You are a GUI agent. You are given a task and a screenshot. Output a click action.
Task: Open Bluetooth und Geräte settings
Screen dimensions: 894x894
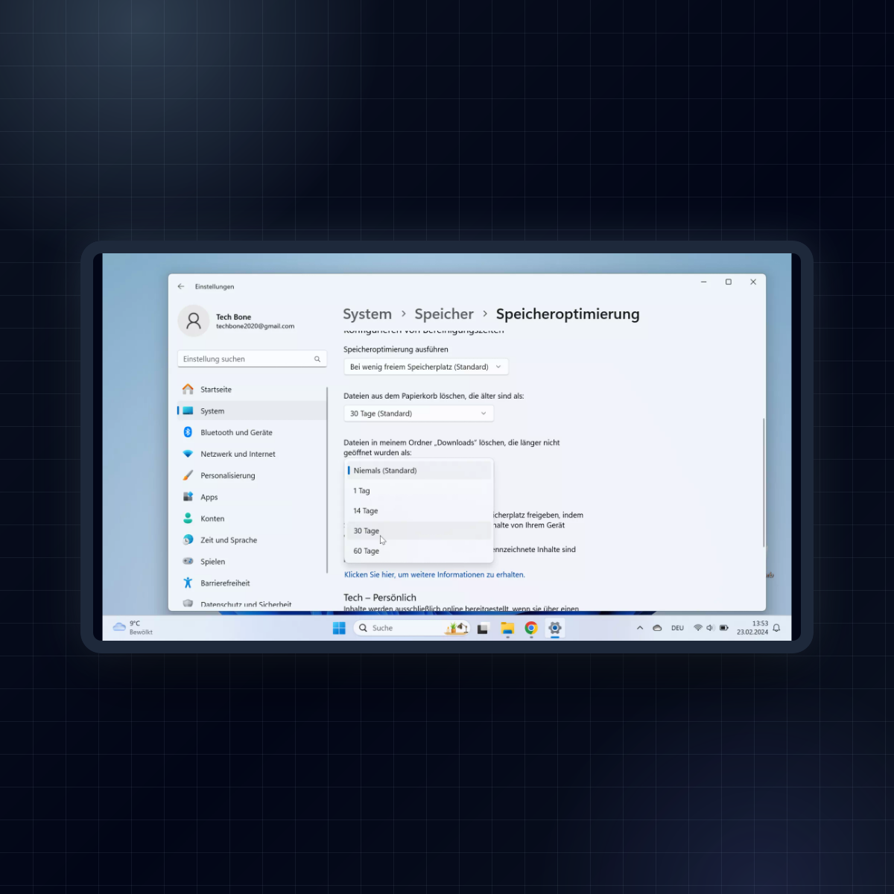[x=252, y=432]
